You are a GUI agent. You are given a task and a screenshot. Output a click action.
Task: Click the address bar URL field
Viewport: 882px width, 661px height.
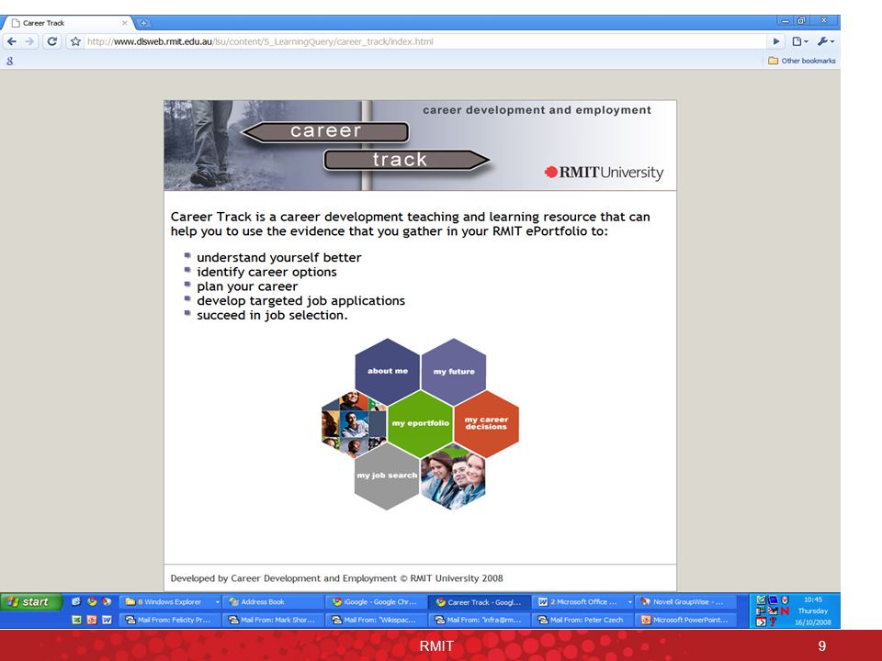tap(424, 41)
